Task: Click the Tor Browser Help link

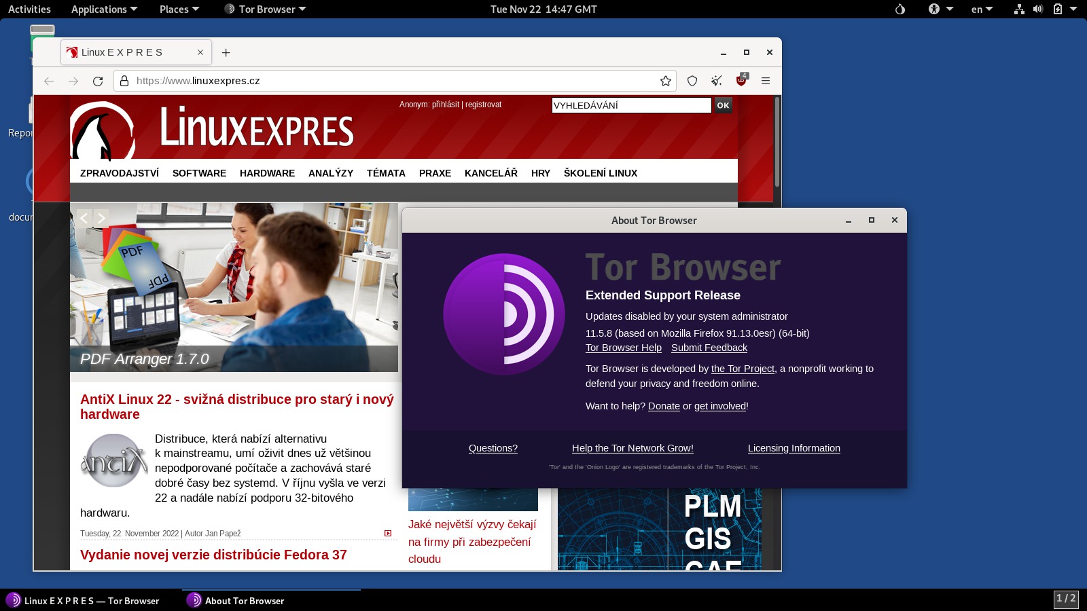Action: pyautogui.click(x=623, y=348)
